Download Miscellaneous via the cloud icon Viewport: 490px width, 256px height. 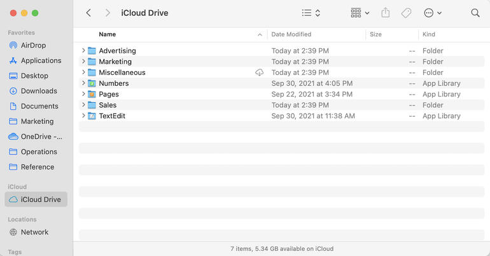(x=260, y=72)
